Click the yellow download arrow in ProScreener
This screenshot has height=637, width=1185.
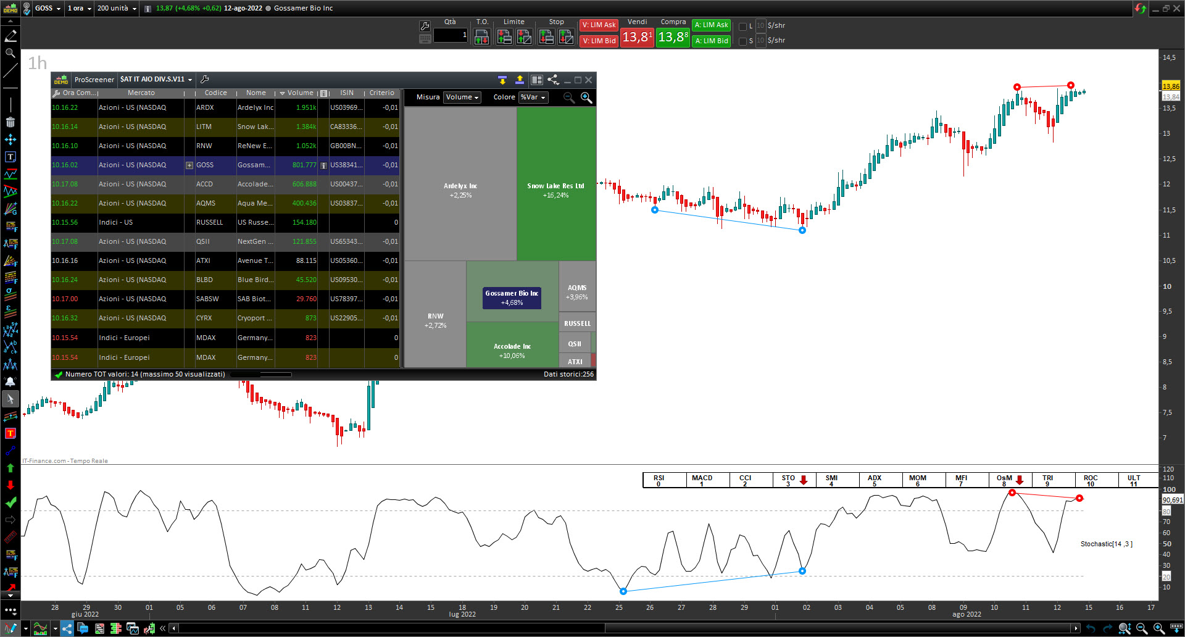click(x=502, y=80)
